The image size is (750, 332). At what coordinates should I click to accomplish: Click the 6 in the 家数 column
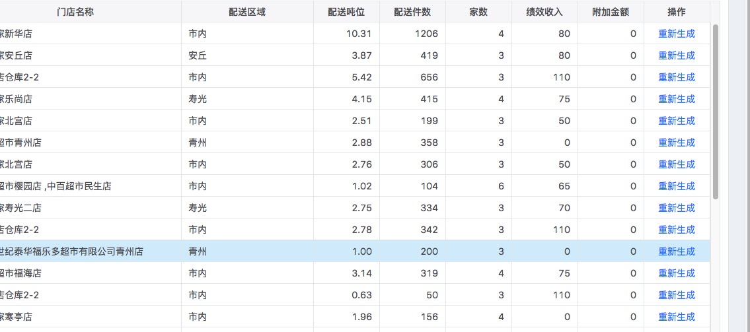click(x=502, y=186)
